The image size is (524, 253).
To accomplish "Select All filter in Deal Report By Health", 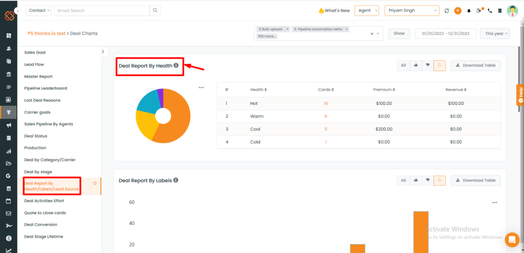I will pyautogui.click(x=403, y=65).
